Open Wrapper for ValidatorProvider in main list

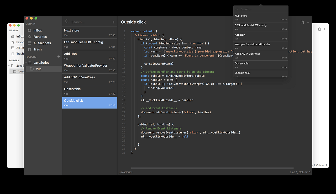coord(90,68)
